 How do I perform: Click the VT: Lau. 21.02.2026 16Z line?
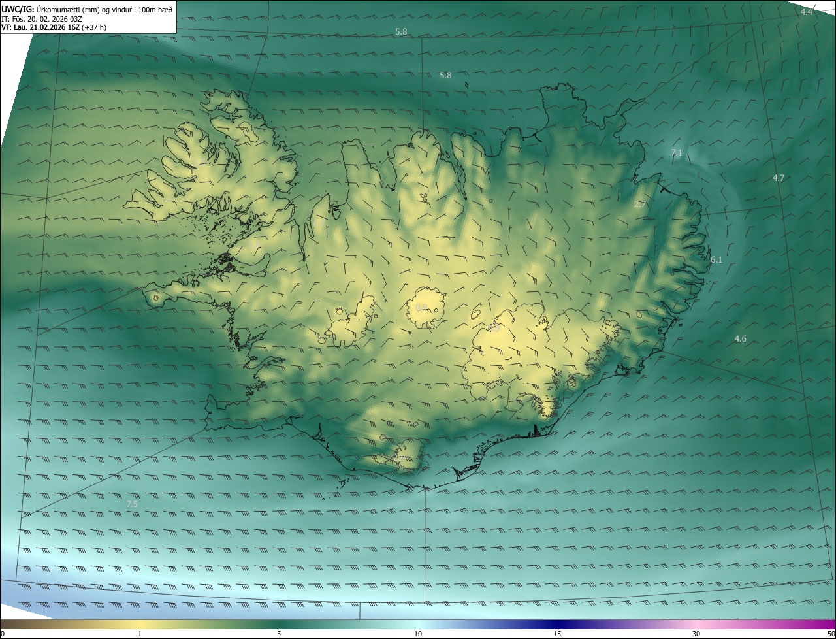click(54, 27)
